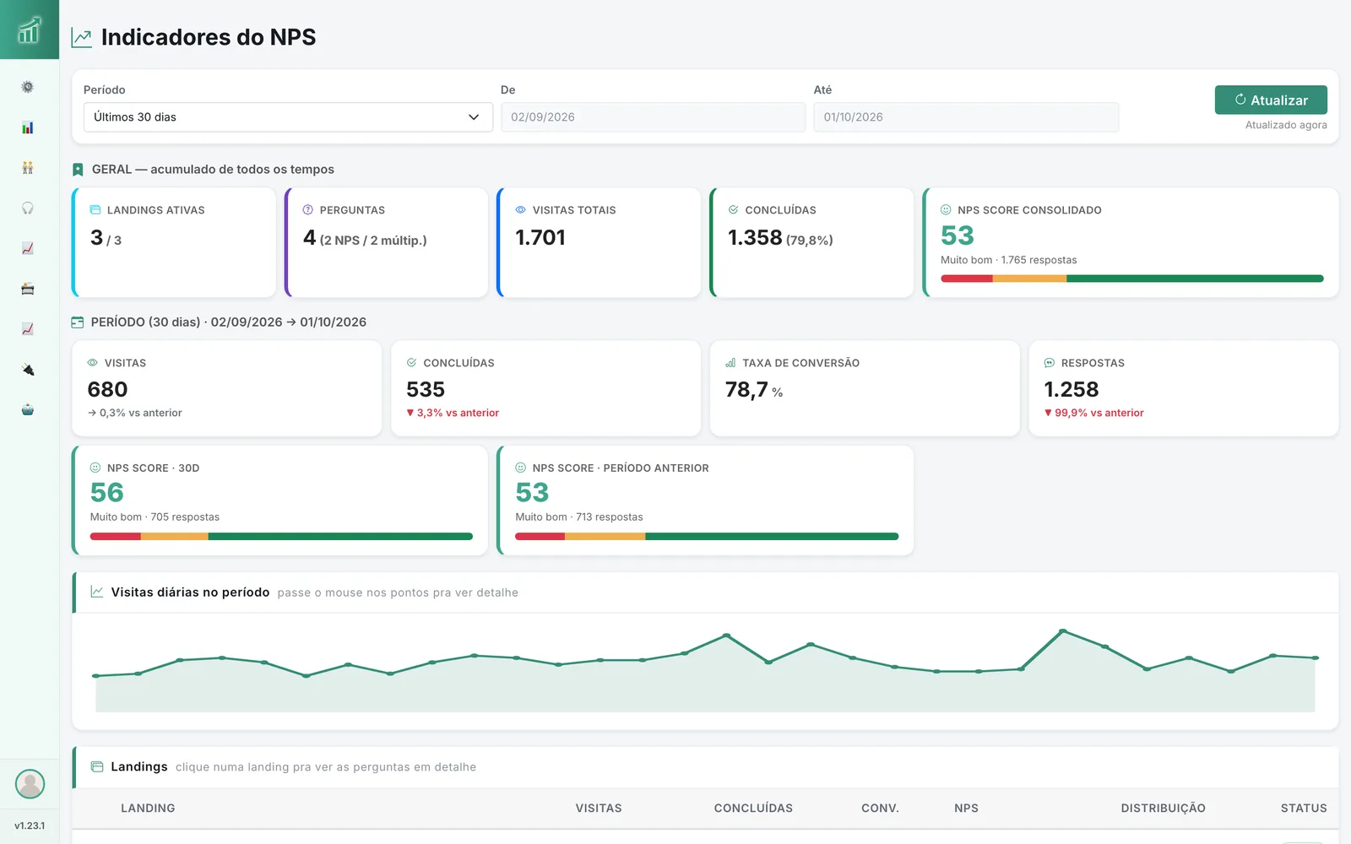Click the Até date field 01/10/2026
1351x844 pixels.
(x=966, y=117)
